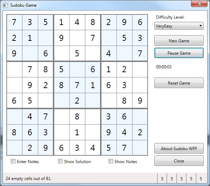This screenshot has width=210, height=186.
Task: Enable the Show Solution checkbox
Action: (x=60, y=161)
